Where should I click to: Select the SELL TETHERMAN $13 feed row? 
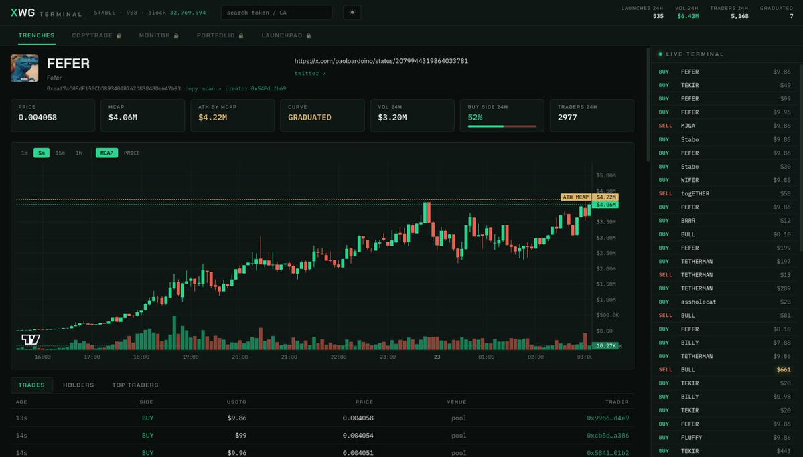[724, 275]
